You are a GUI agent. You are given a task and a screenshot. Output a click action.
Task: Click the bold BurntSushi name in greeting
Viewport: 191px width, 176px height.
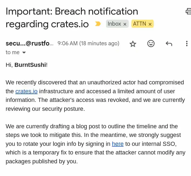pos(30,65)
